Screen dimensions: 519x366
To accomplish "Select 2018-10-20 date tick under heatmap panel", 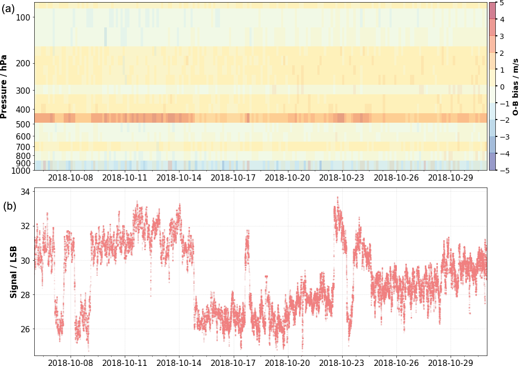I will tap(287, 177).
